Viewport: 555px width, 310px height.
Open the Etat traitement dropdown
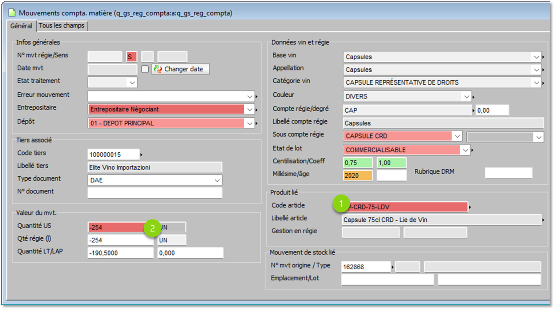tap(132, 83)
